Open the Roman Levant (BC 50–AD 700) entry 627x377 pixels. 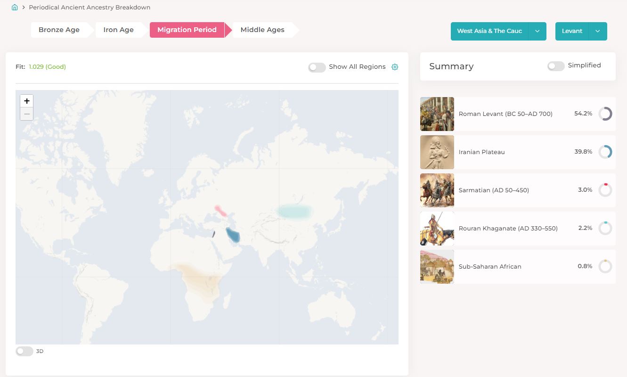pyautogui.click(x=518, y=114)
